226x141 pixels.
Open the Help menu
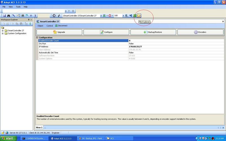[25, 7]
